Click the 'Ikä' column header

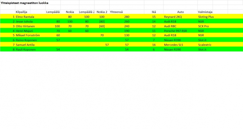(154, 12)
